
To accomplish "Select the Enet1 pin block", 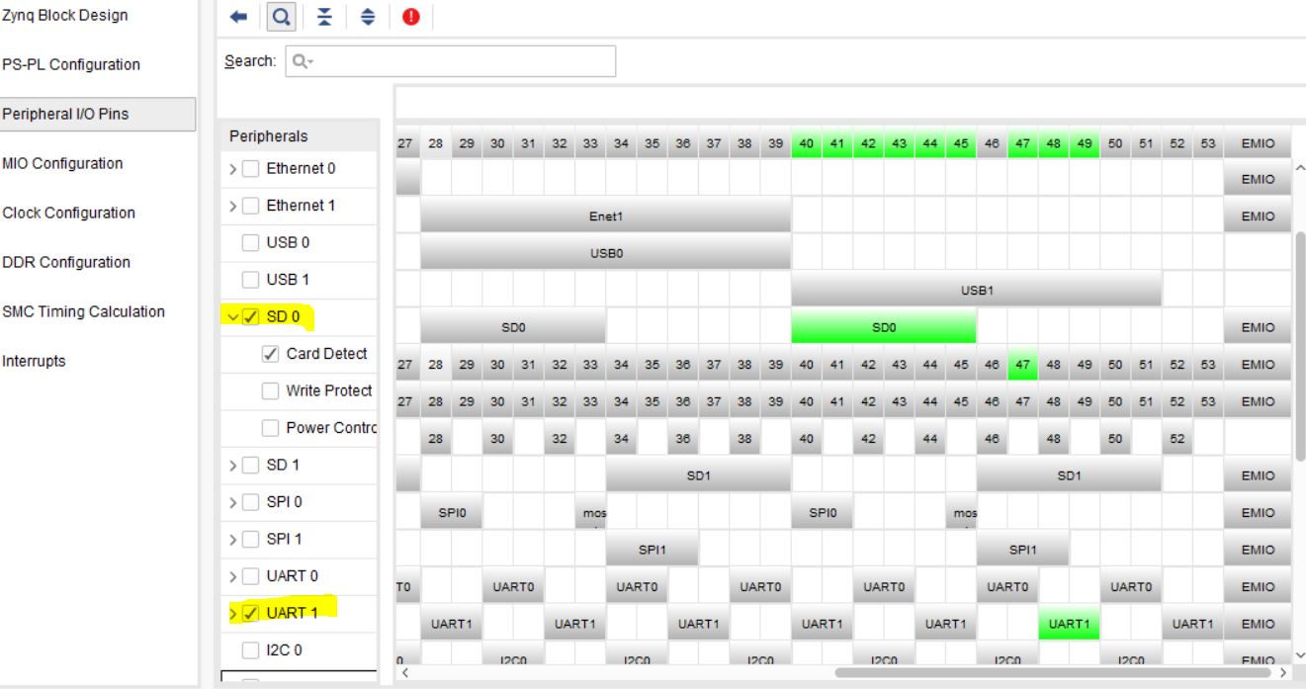I will tap(605, 215).
